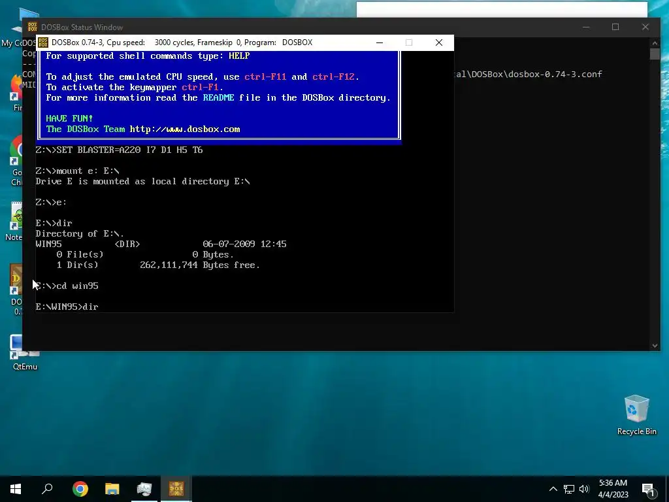The image size is (669, 502).
Task: Click the '06-07-2009 12:45' date text
Action: pos(244,244)
